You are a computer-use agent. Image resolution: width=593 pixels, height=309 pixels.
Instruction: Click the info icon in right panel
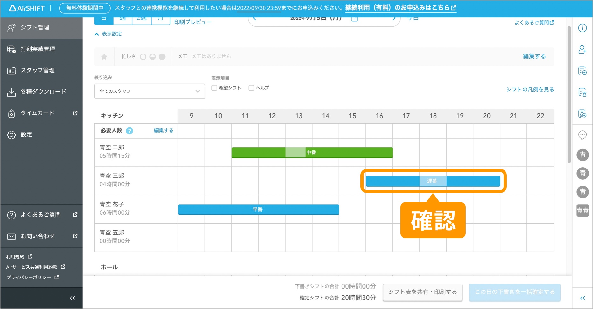click(582, 28)
